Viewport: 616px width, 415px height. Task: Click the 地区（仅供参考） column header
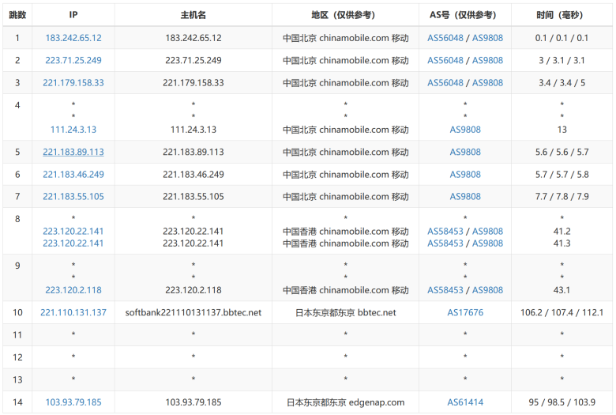(345, 15)
